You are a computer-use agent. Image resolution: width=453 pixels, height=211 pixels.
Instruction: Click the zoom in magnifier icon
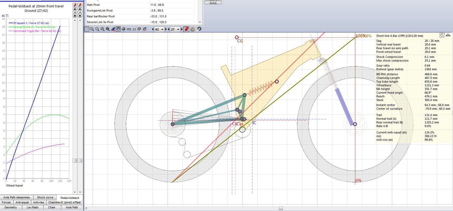[92, 29]
